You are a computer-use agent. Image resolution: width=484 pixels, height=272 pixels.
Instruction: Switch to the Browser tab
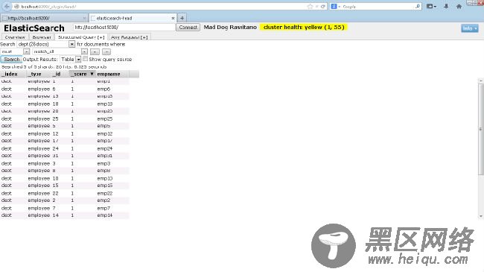[x=42, y=37]
